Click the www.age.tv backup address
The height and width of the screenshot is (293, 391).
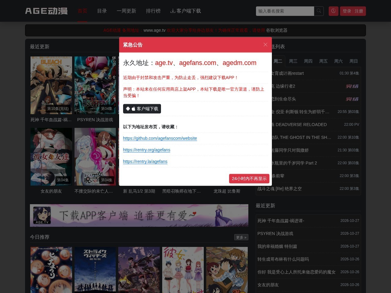154,30
